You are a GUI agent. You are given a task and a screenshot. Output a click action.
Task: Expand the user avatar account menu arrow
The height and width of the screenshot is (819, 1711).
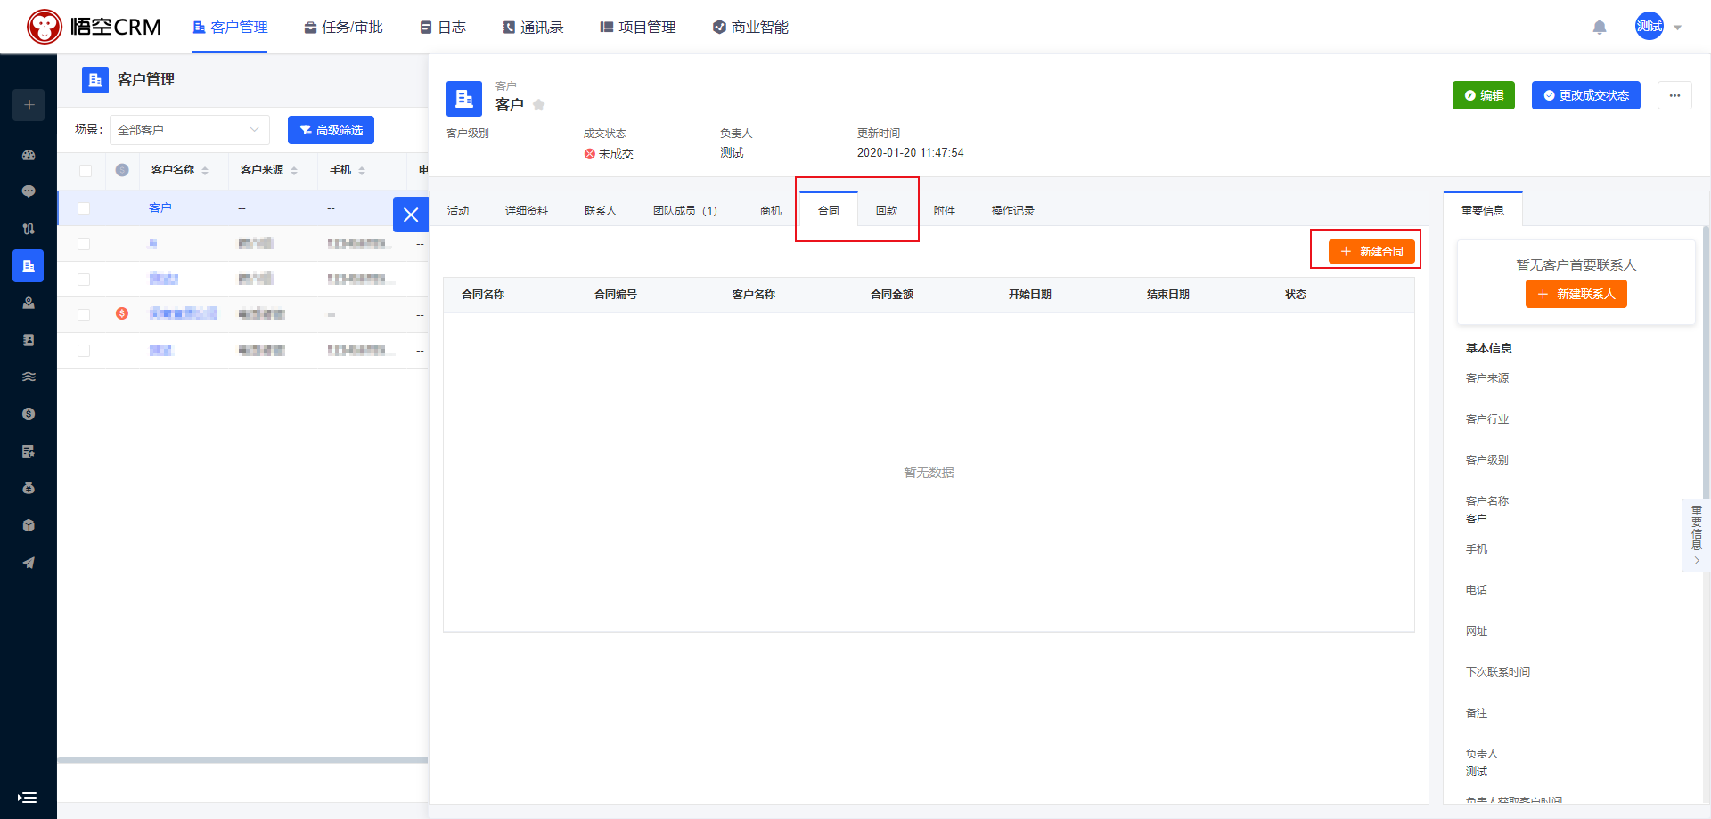pyautogui.click(x=1678, y=28)
